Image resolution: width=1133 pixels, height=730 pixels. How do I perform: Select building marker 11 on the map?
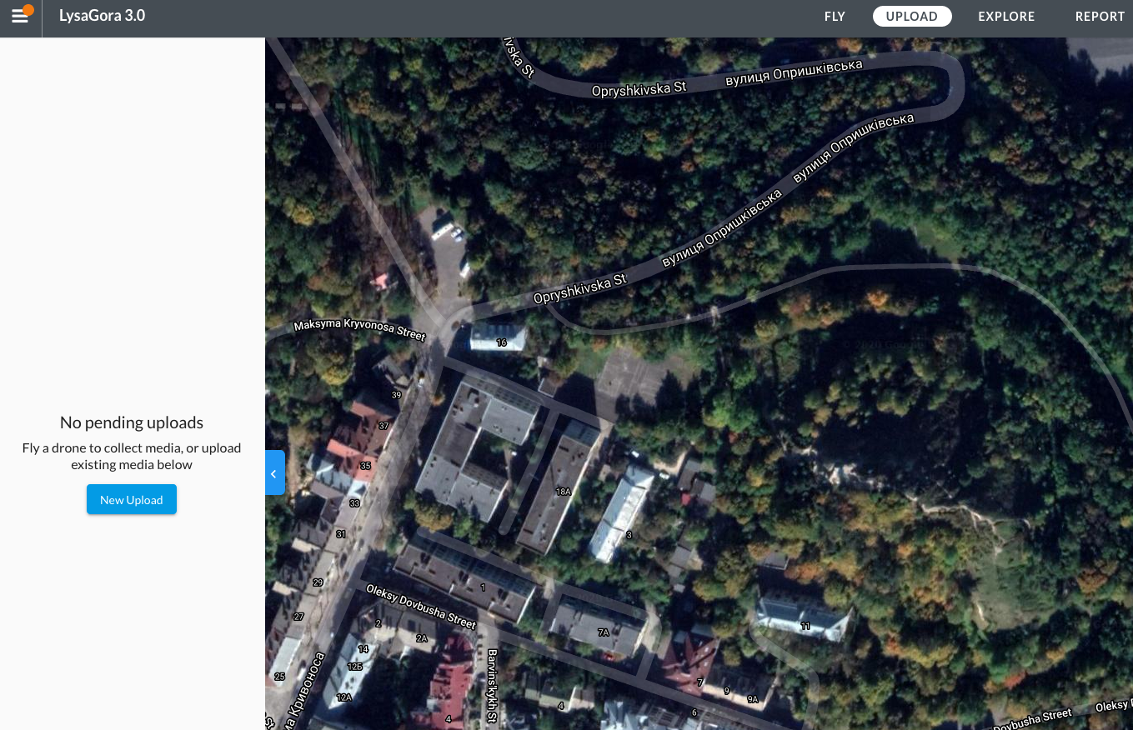coord(805,626)
